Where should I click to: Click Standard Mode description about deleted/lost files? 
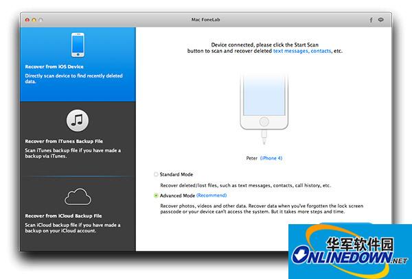point(245,185)
